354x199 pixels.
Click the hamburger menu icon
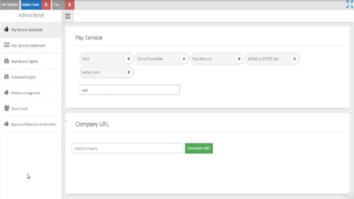click(68, 16)
